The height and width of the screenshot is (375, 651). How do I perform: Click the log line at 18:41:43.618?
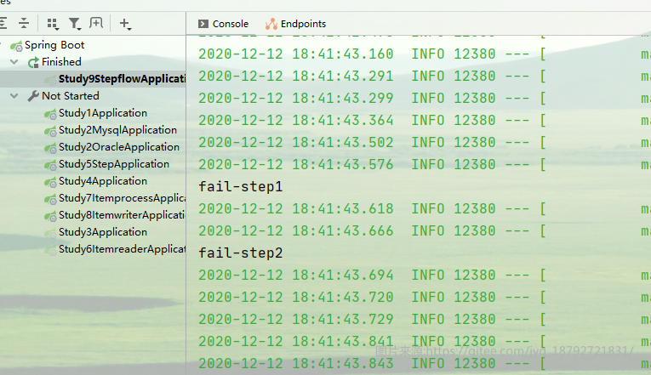pos(425,208)
